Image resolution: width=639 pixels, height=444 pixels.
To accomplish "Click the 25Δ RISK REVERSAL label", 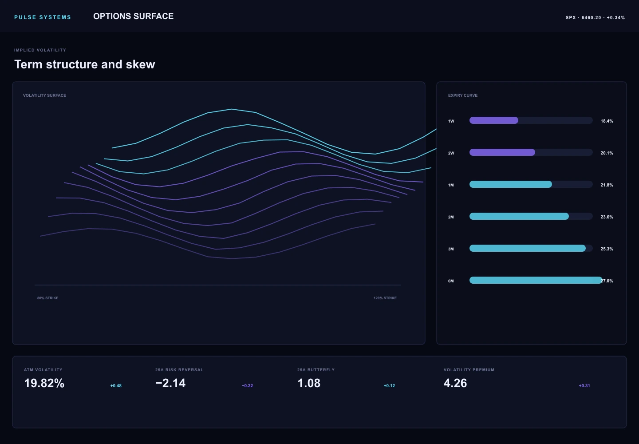I will (x=179, y=370).
